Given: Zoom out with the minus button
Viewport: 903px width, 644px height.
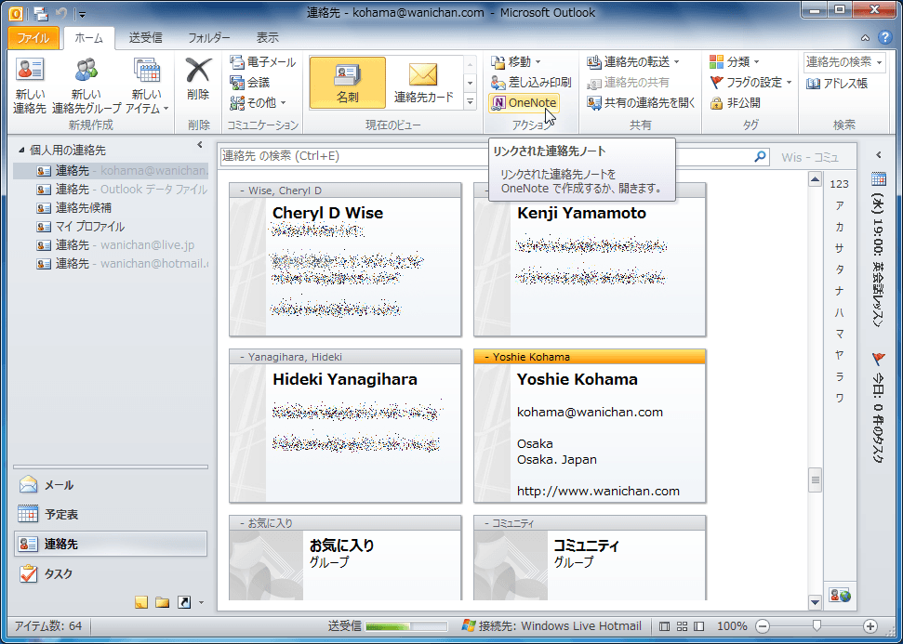Looking at the screenshot, I should [x=762, y=626].
